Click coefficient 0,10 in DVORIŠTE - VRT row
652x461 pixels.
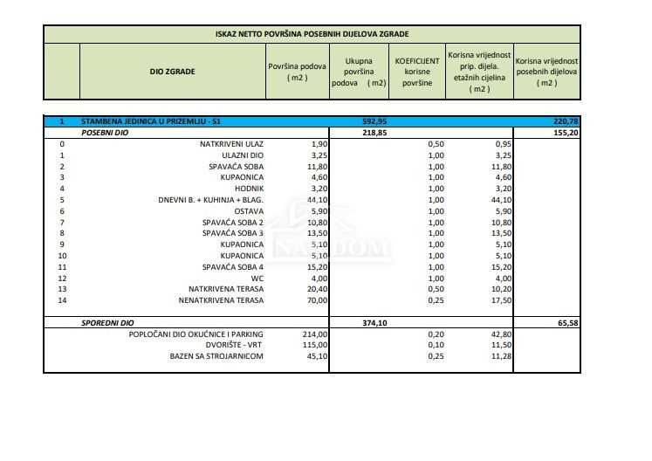[436, 345]
